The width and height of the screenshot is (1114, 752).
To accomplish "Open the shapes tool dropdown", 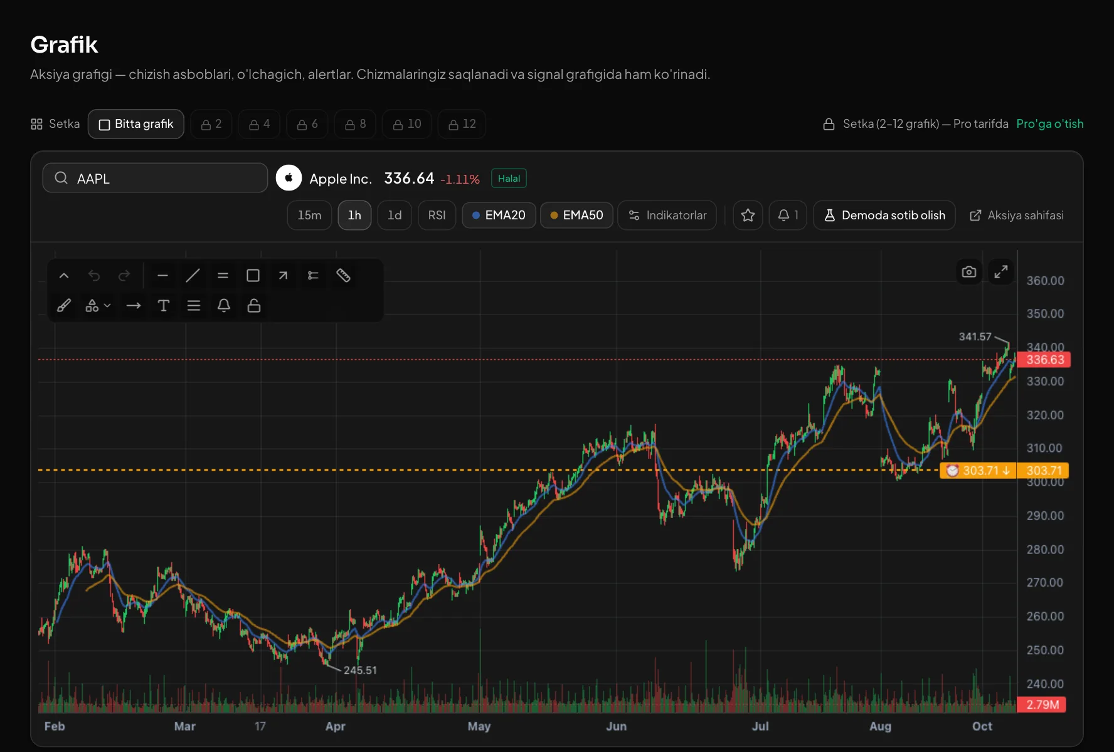I will (x=98, y=306).
